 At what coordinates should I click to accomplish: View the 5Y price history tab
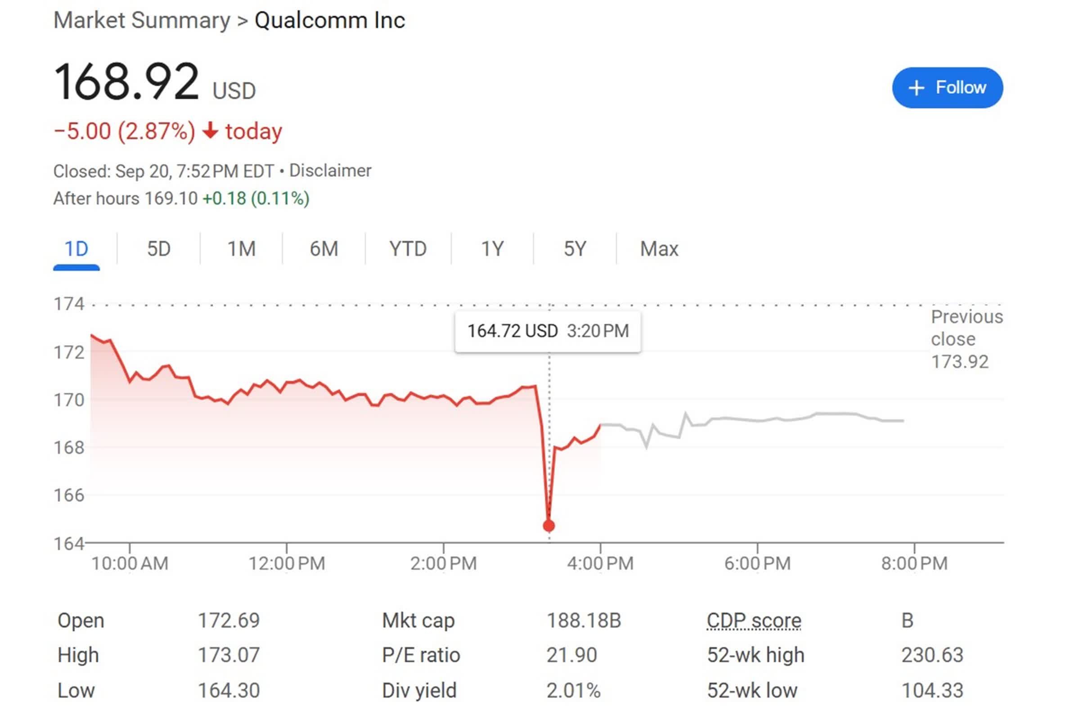click(575, 249)
